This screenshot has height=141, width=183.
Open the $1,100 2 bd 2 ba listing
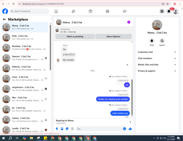pos(68,32)
